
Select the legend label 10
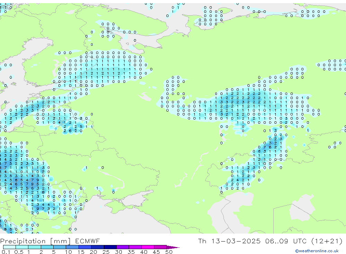click(69, 252)
